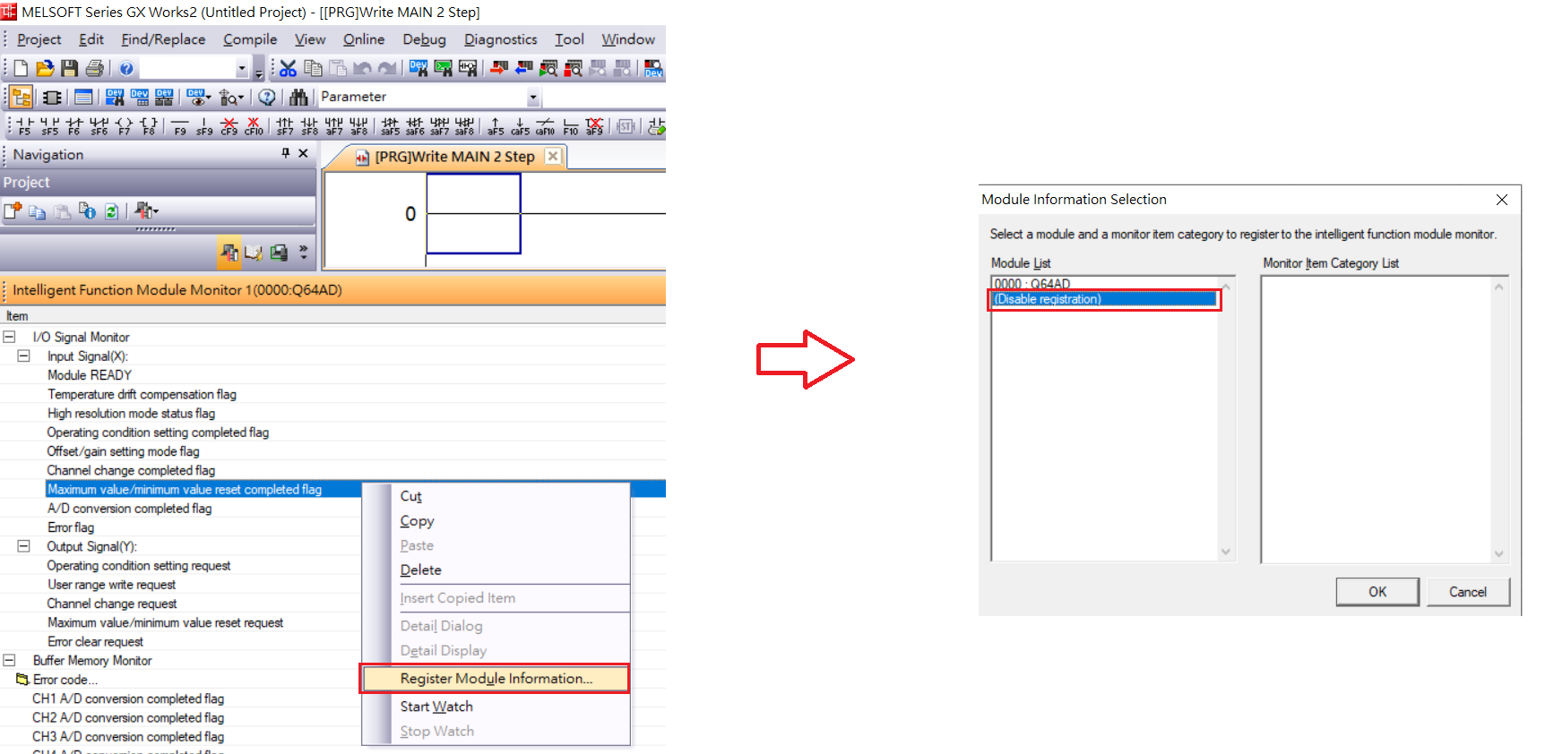
Task: Collapse the Buffer Memory Monitor node
Action: pyautogui.click(x=9, y=661)
